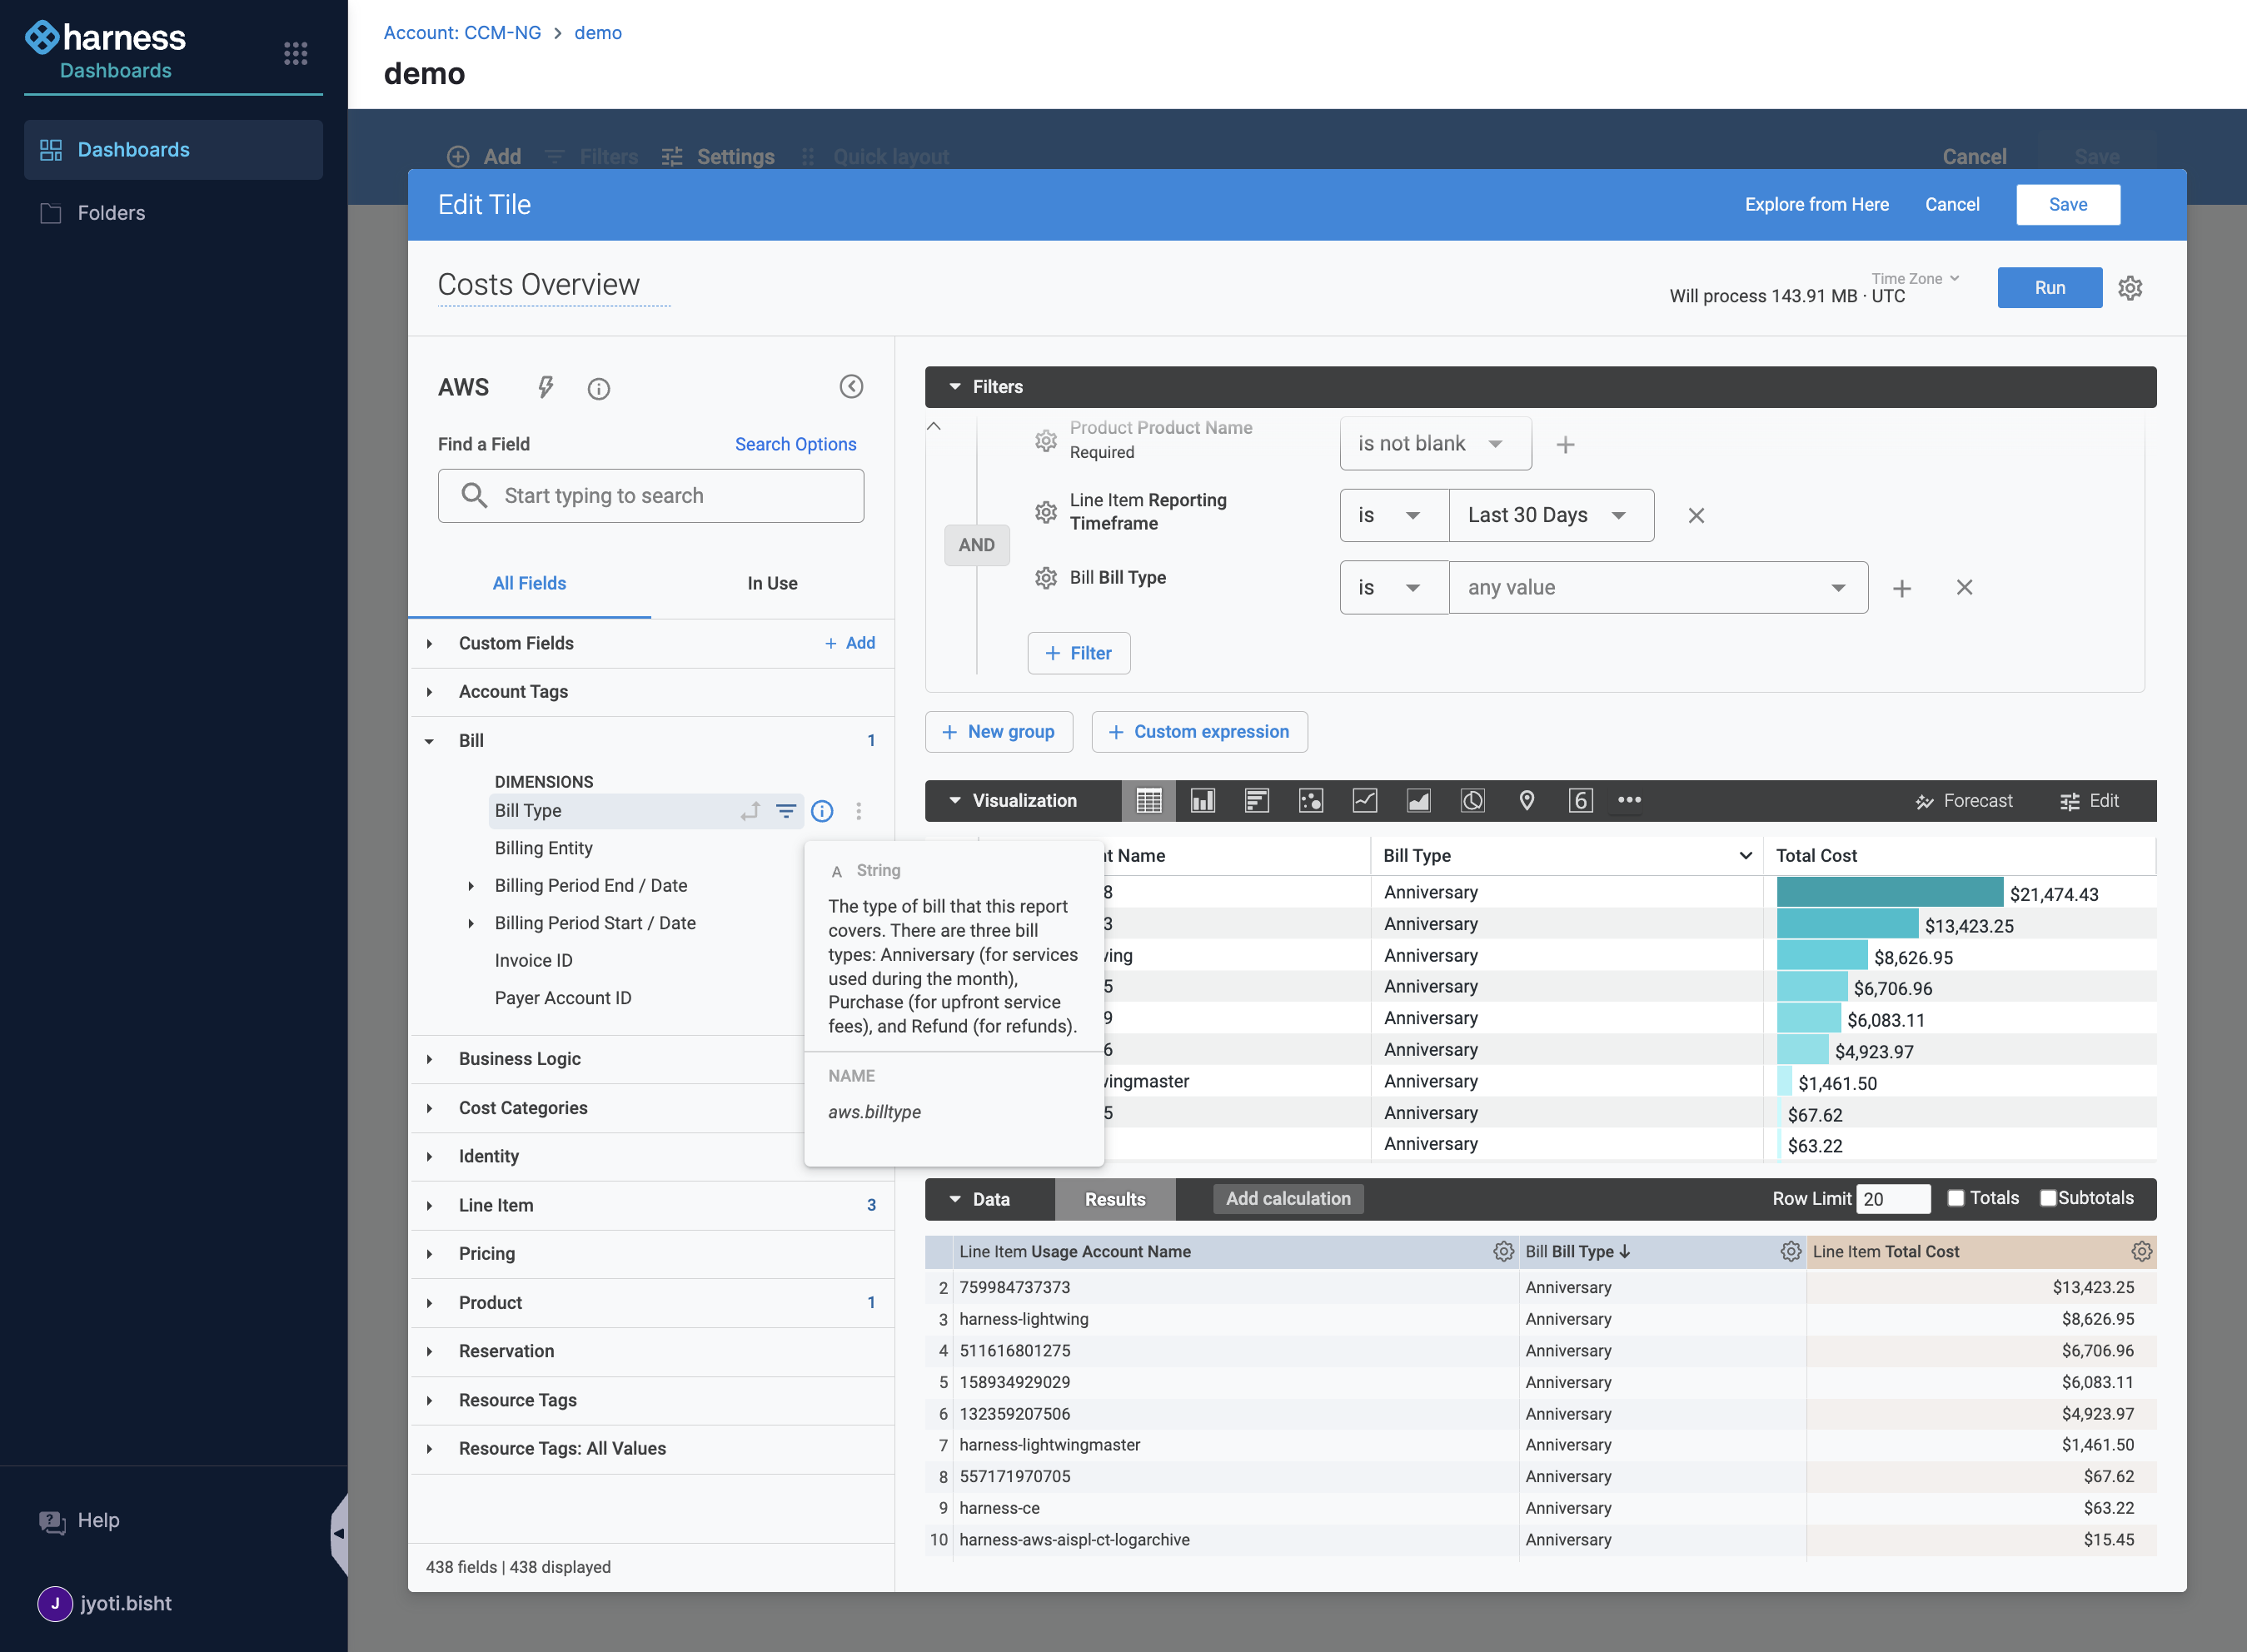Screen dimensions: 2247x1652
Task: Click the Search Options link
Action: 796,445
